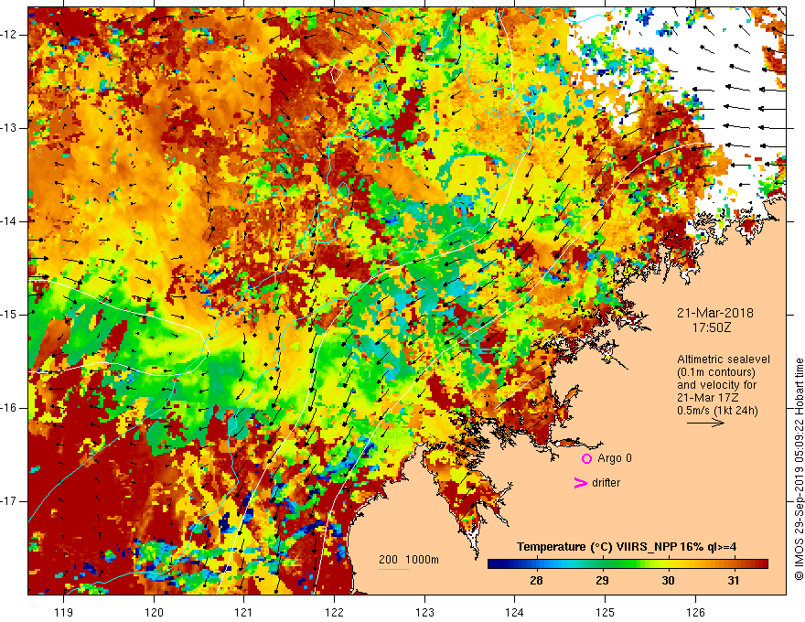The image size is (805, 622).
Task: Click the cyan 200m contour legend line
Action: click(393, 569)
